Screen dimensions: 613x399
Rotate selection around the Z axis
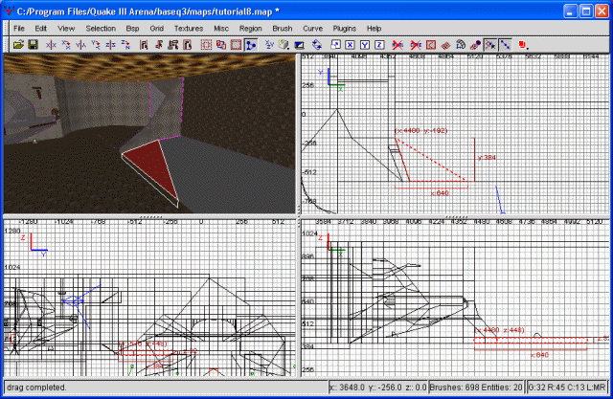[125, 45]
